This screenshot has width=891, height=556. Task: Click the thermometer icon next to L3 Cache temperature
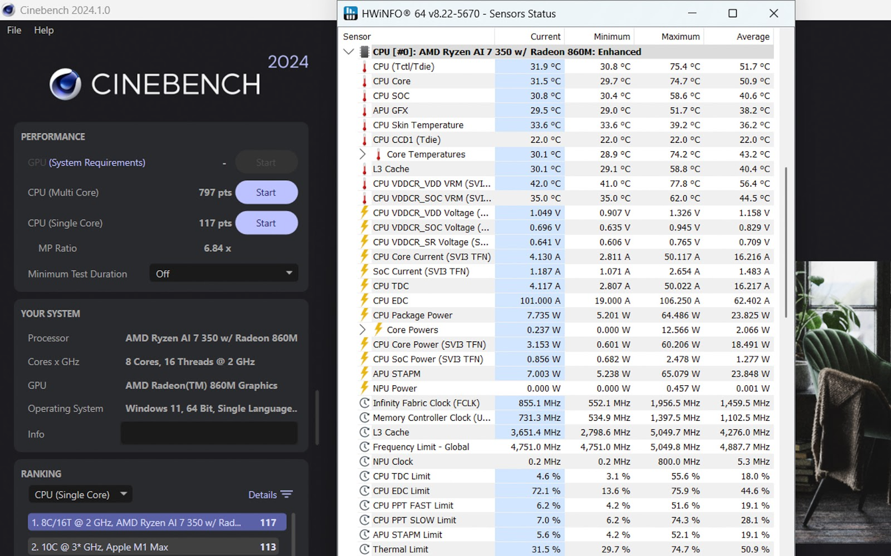point(365,169)
